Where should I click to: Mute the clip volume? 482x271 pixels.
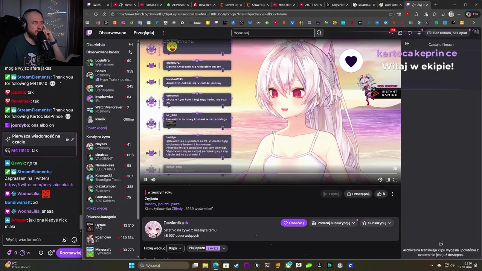pyautogui.click(x=153, y=180)
